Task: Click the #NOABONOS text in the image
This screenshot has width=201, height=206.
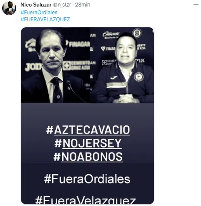Action: 88,157
